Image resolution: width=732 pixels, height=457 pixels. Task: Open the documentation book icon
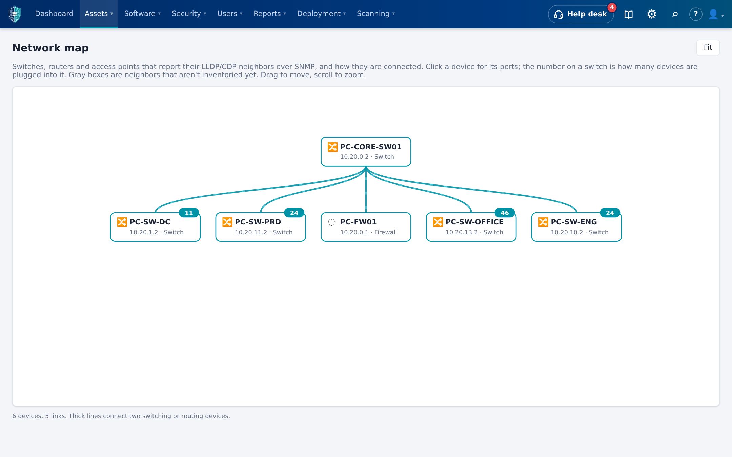(628, 14)
